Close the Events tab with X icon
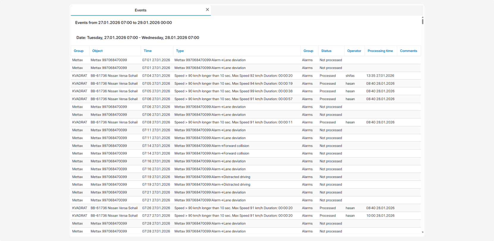 point(207,10)
